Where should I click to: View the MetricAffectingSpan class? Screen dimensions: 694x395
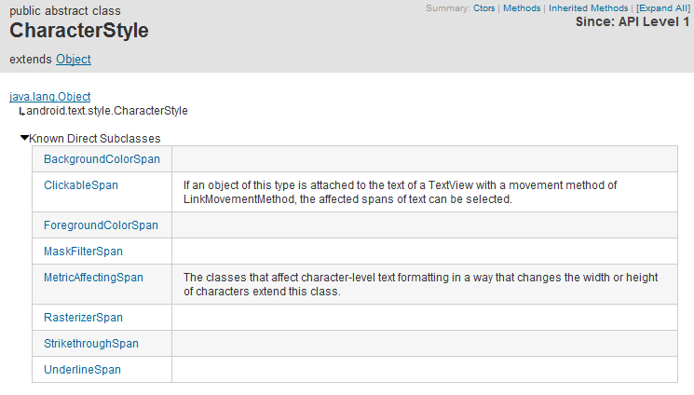93,278
